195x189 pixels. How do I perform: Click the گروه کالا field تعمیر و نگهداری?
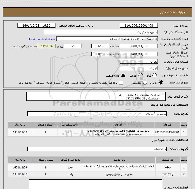[97, 114]
